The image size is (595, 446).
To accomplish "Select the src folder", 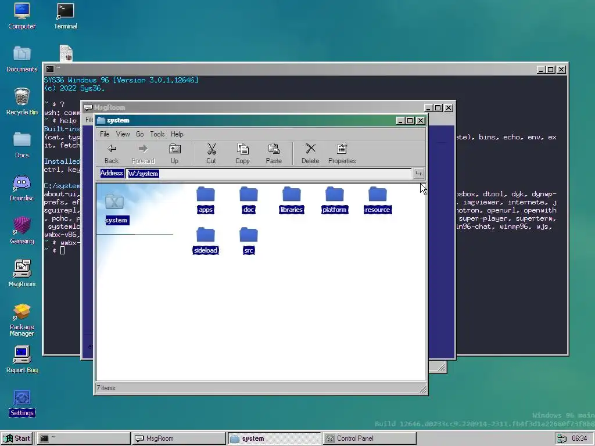I will 249,241.
